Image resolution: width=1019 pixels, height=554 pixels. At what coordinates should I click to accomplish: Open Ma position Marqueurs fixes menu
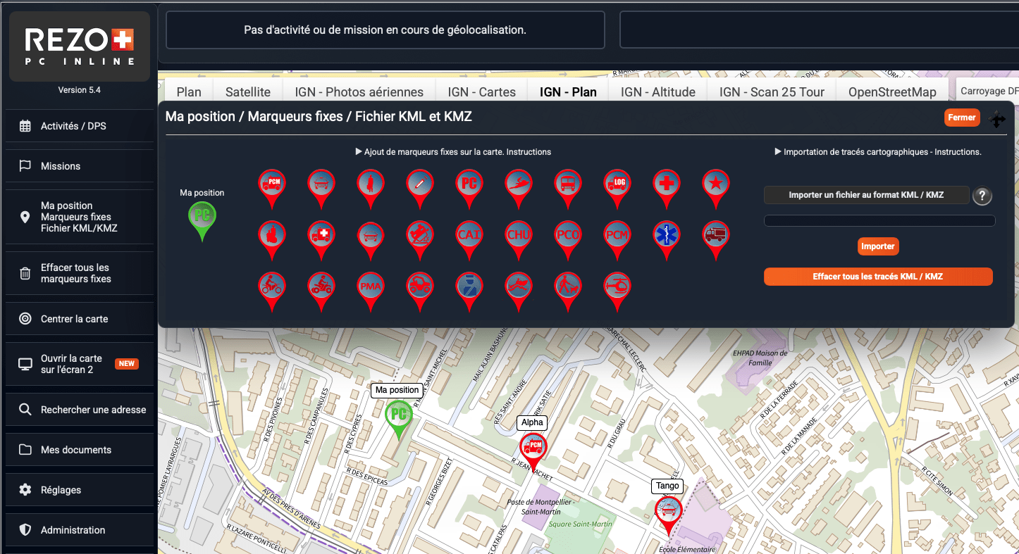pyautogui.click(x=80, y=217)
